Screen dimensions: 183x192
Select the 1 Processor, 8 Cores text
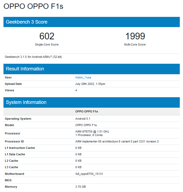click(89, 135)
